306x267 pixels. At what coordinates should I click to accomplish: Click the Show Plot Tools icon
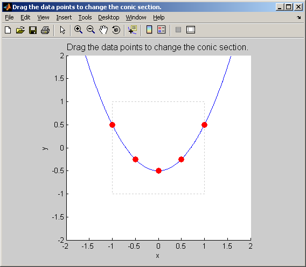191,30
